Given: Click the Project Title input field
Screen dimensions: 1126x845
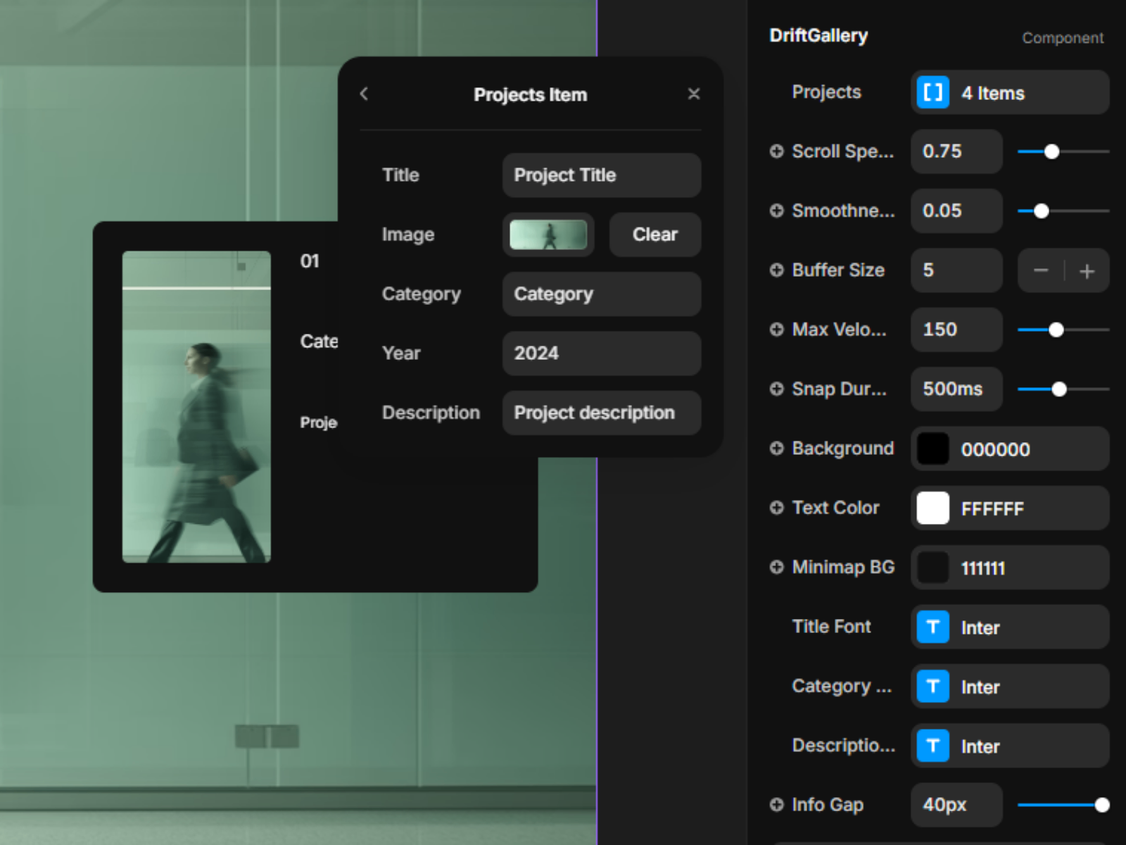Looking at the screenshot, I should point(601,175).
